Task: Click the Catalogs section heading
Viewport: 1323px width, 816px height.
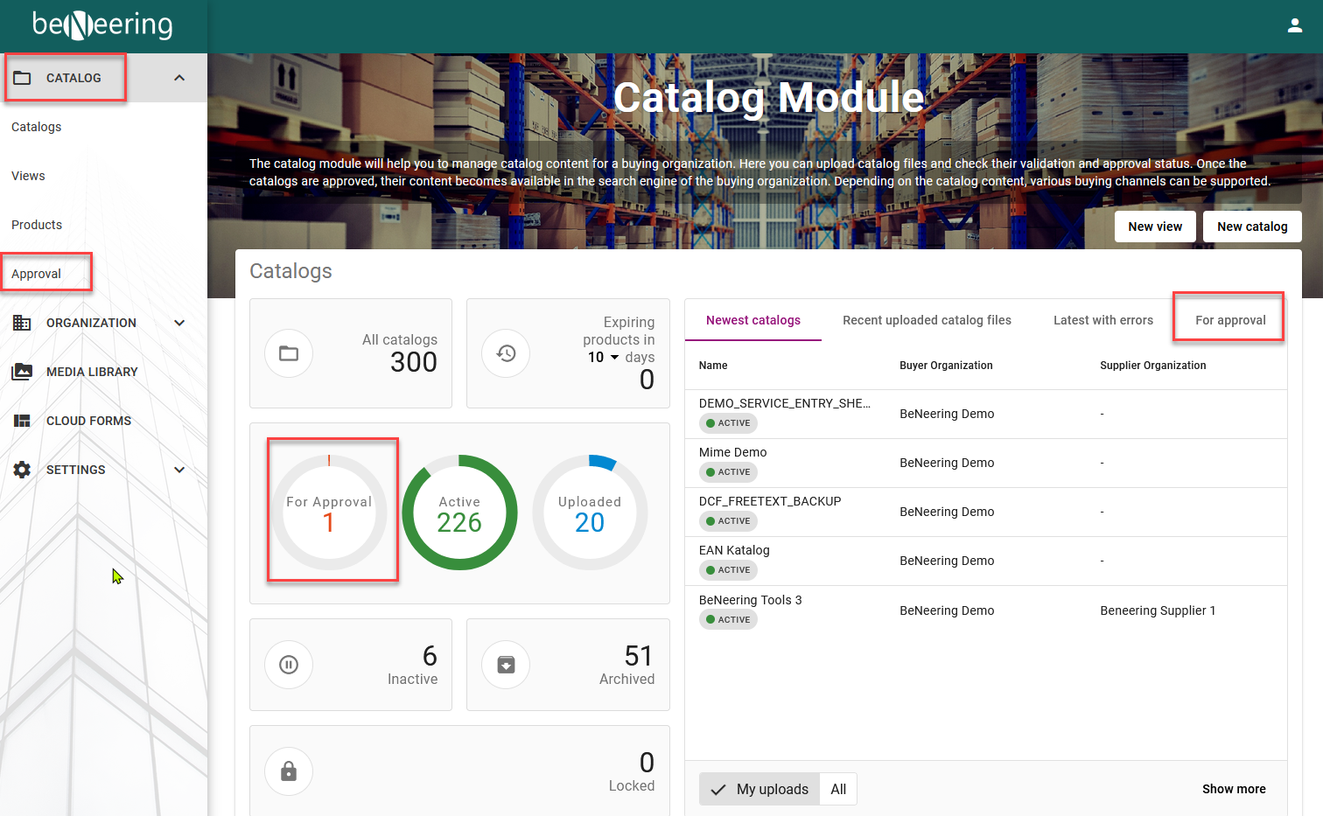Action: tap(290, 271)
